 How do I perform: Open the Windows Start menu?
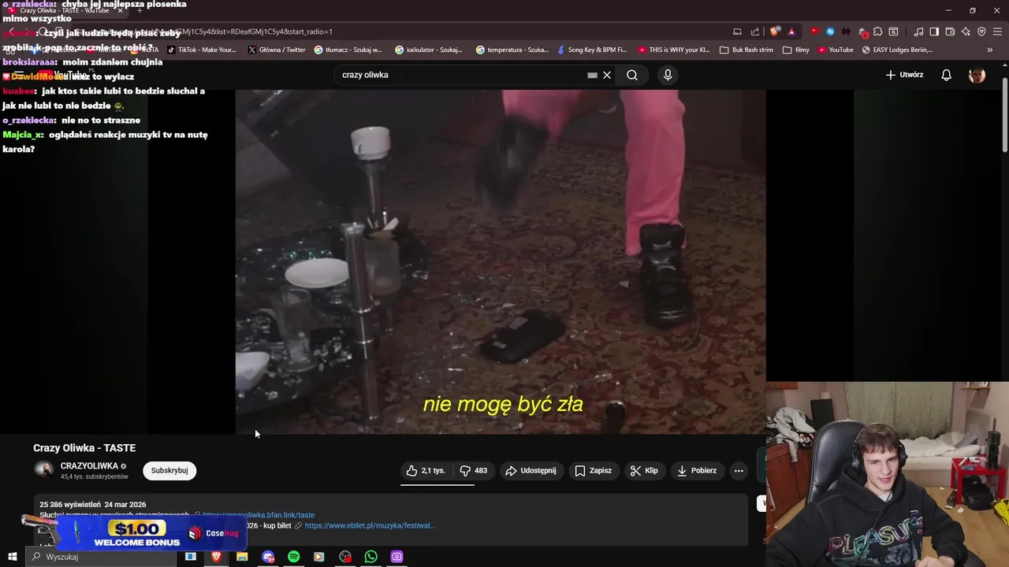[x=12, y=557]
